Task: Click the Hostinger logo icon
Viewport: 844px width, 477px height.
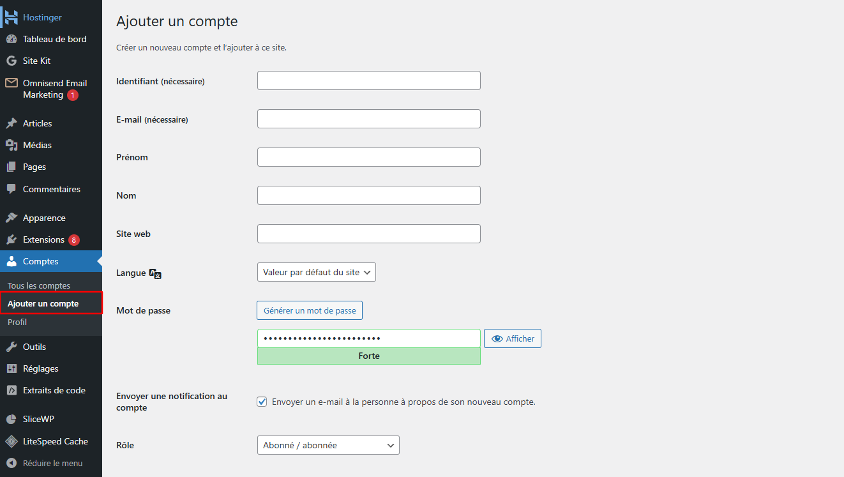Action: [x=11, y=17]
